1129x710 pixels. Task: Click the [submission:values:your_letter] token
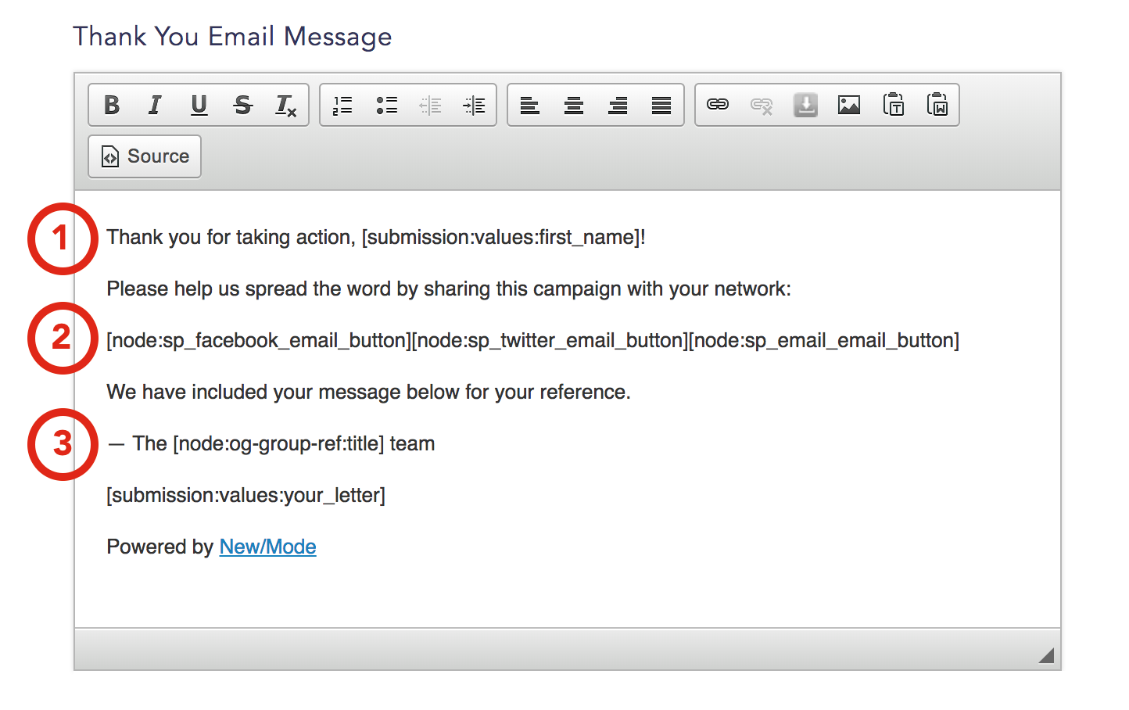(x=246, y=495)
